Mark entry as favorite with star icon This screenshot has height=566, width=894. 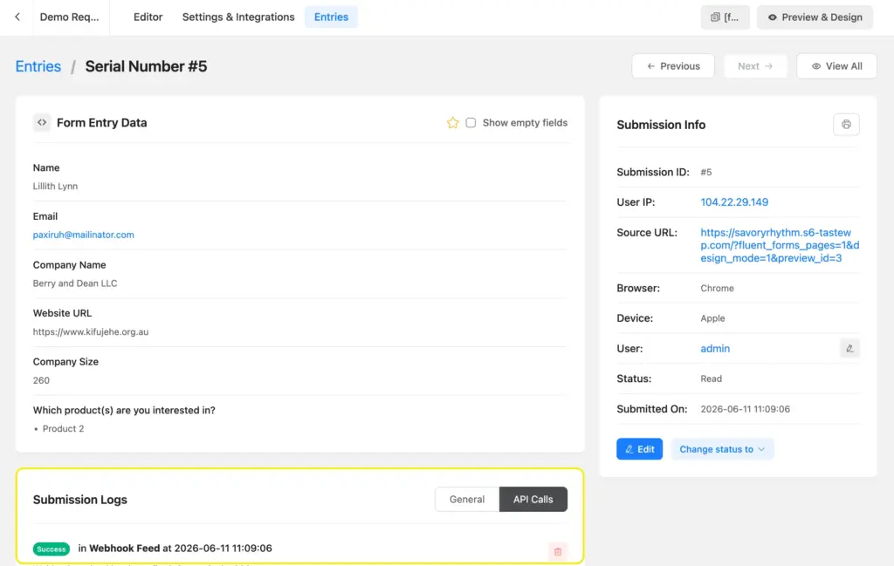tap(453, 122)
